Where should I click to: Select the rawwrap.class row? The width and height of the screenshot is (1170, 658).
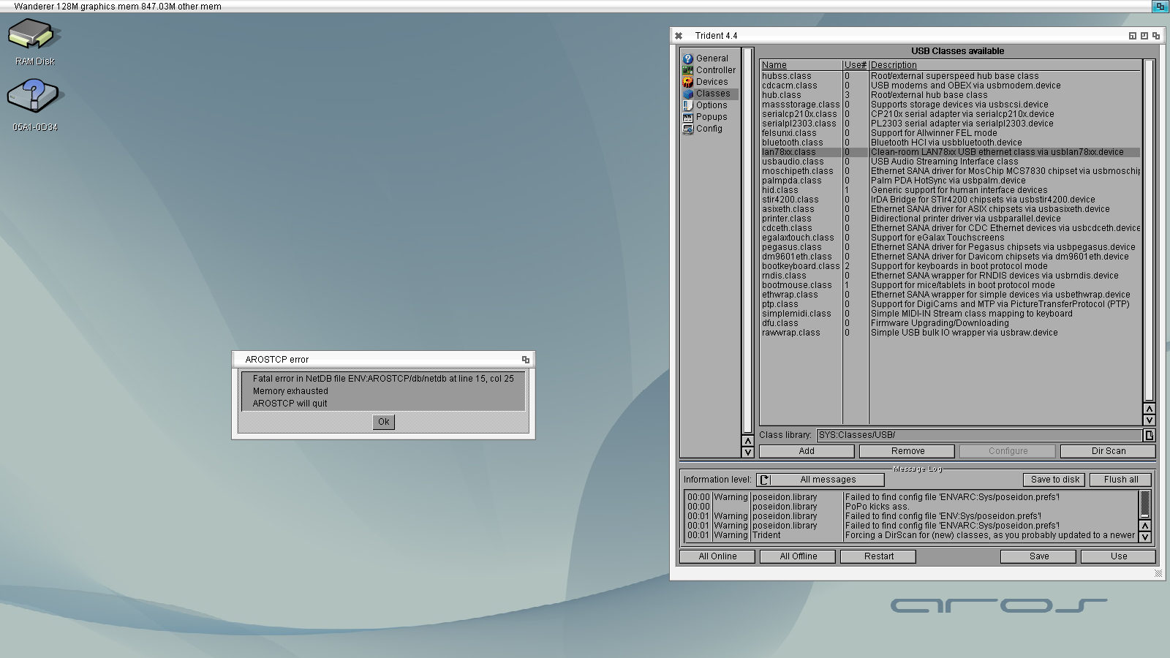click(x=951, y=333)
